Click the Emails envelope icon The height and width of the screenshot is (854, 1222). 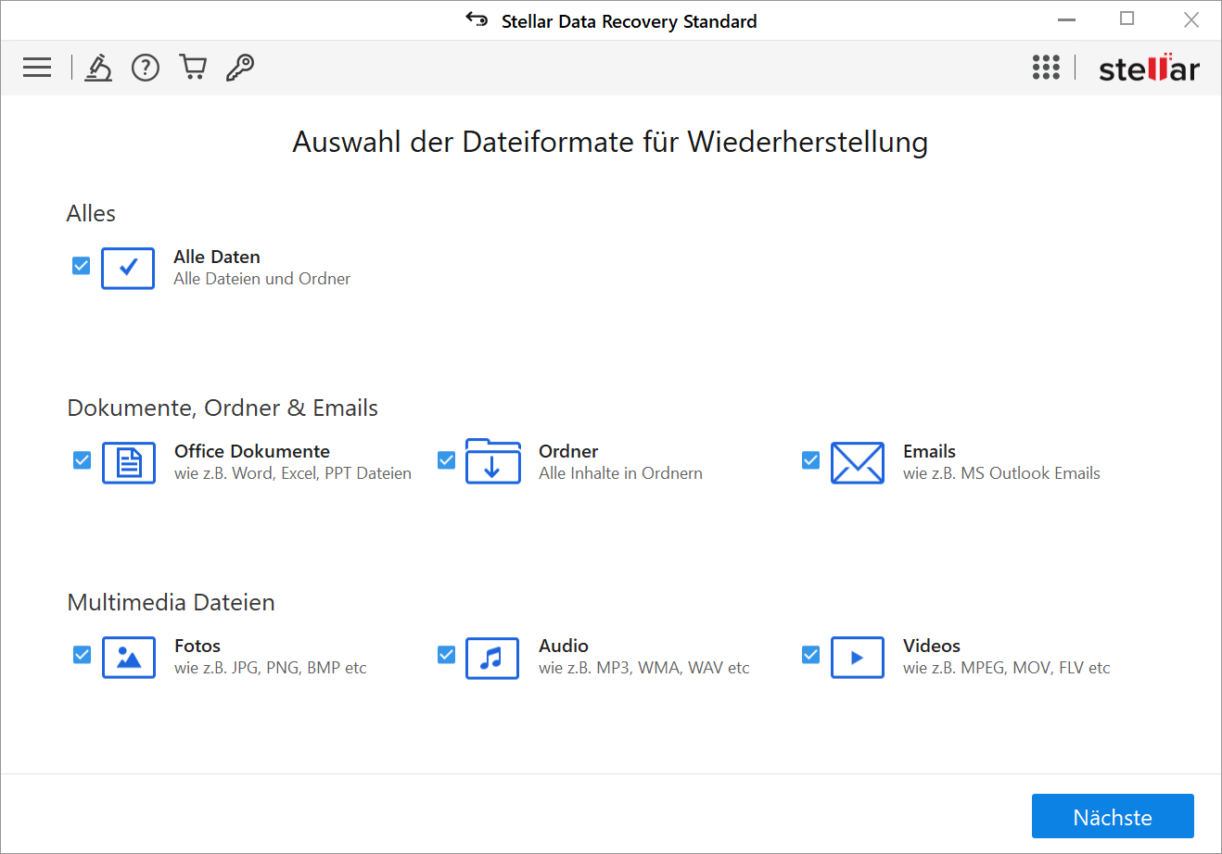[857, 462]
